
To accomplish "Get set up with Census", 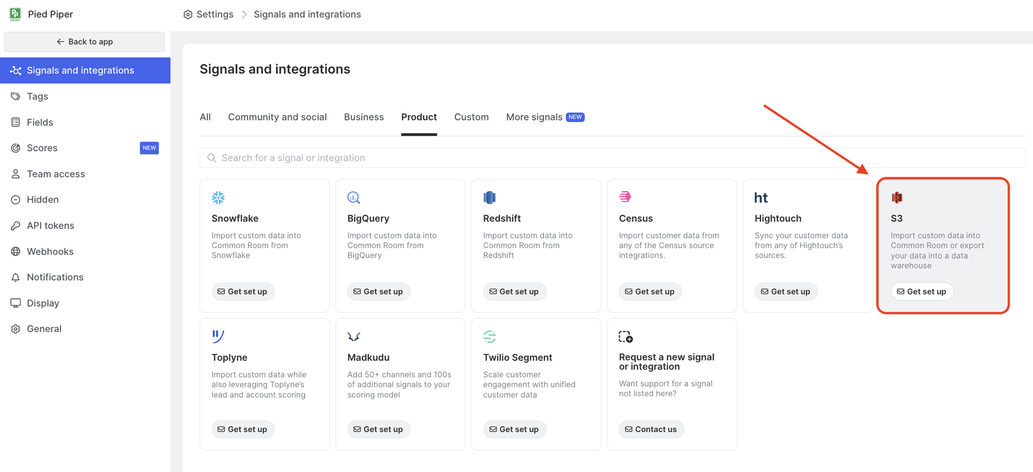I will point(650,291).
